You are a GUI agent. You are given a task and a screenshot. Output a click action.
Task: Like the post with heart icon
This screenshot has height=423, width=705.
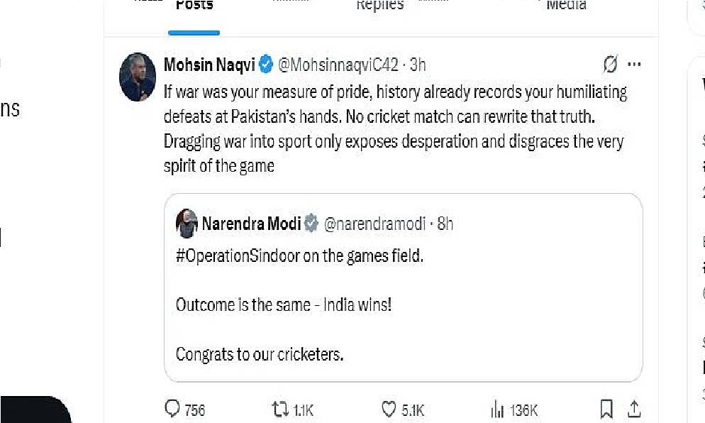pyautogui.click(x=389, y=409)
